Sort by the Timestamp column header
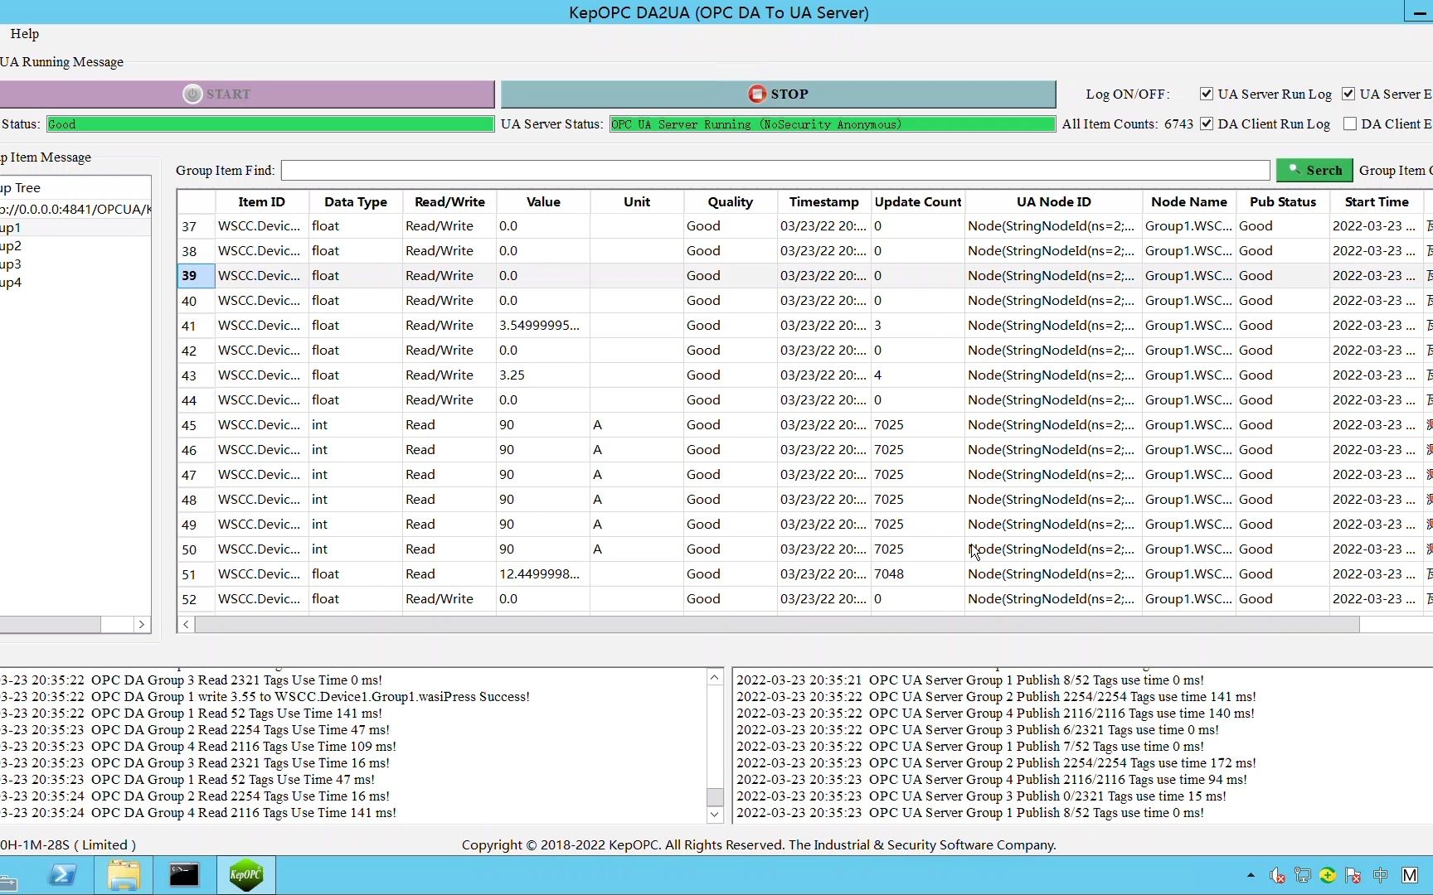The height and width of the screenshot is (895, 1433). click(824, 201)
